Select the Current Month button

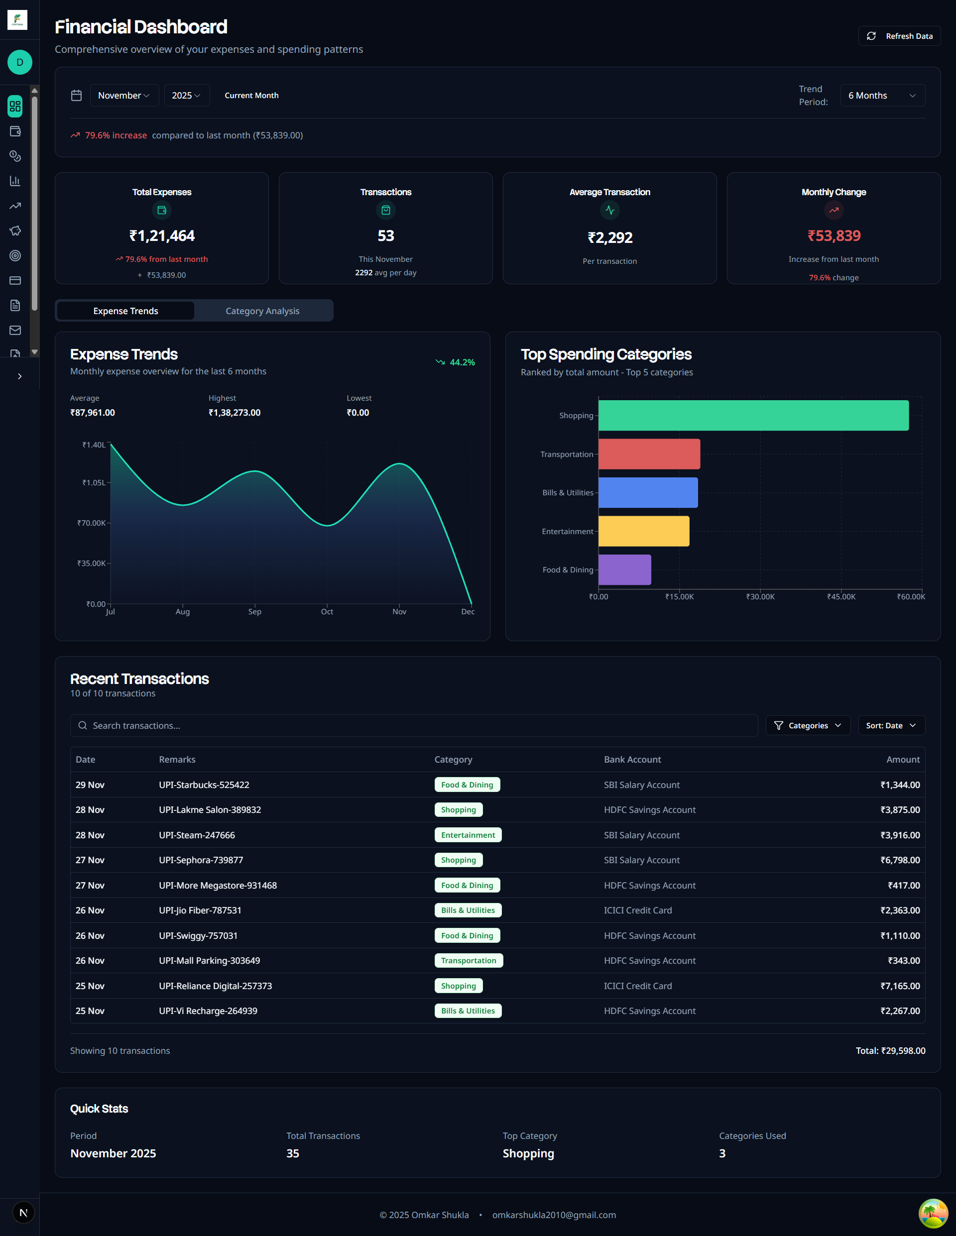click(251, 95)
